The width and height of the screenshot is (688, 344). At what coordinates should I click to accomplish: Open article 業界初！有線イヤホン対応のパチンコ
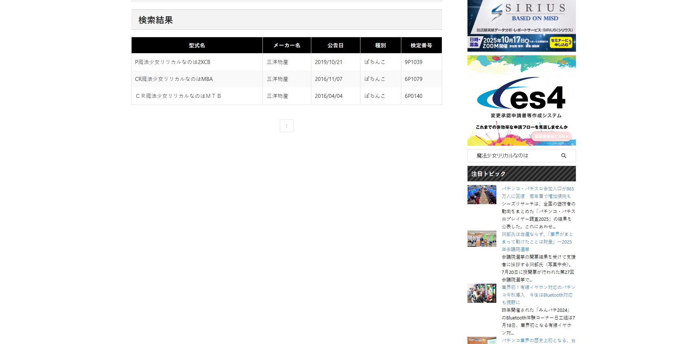click(x=538, y=295)
